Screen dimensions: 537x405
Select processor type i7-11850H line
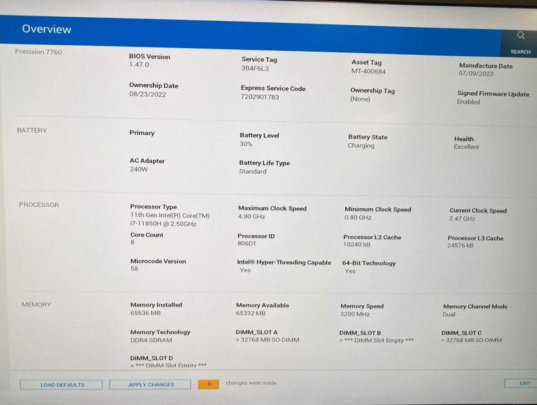pos(163,224)
